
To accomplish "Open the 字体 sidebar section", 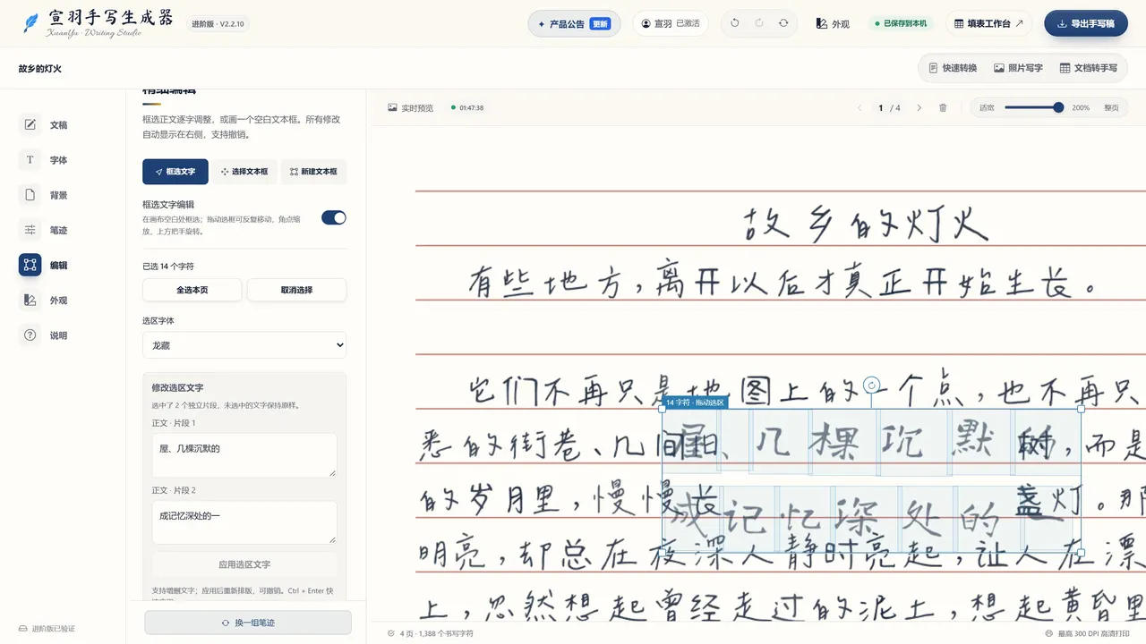I will click(x=45, y=160).
